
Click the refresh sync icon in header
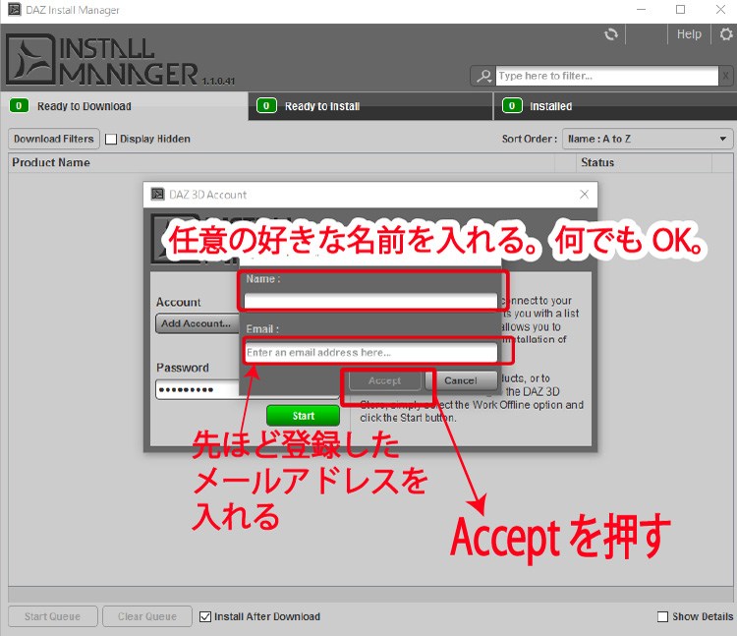click(x=611, y=34)
